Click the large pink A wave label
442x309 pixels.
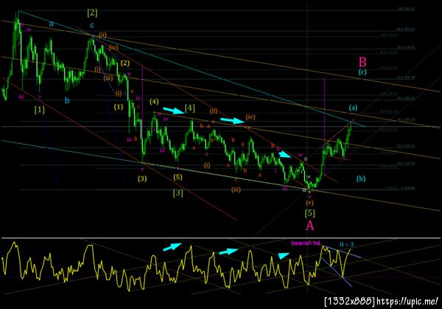(310, 226)
